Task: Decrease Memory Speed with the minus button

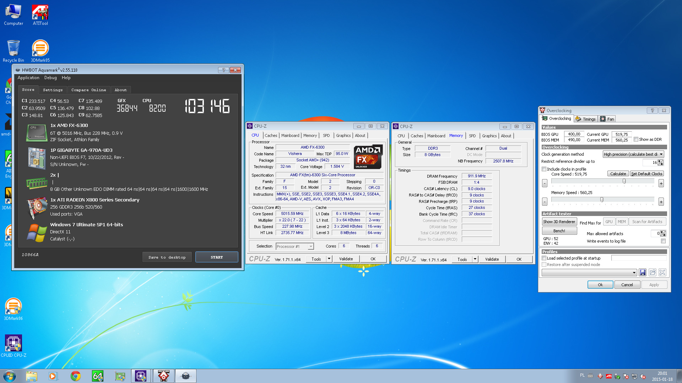Action: tap(545, 202)
